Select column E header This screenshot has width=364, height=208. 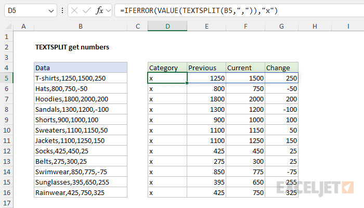[206, 26]
